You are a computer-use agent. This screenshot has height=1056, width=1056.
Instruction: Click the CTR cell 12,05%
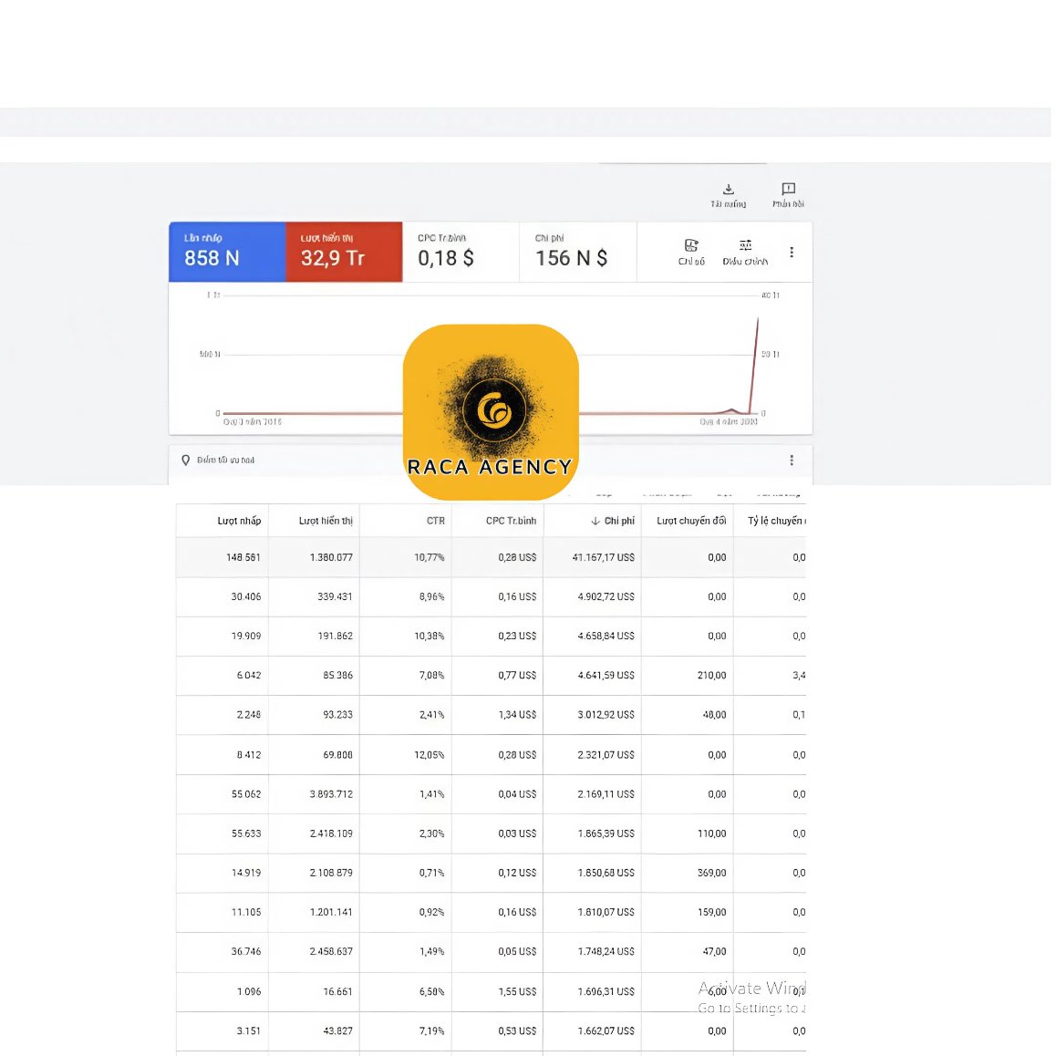[429, 755]
